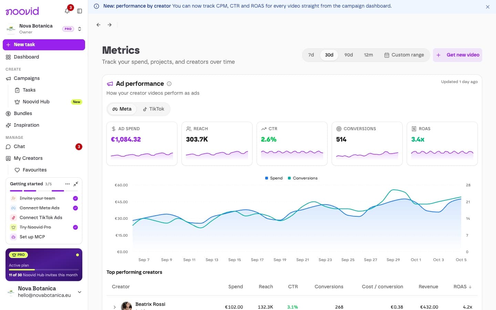496x310 pixels.
Task: Sort by the ROAS column
Action: (x=463, y=287)
